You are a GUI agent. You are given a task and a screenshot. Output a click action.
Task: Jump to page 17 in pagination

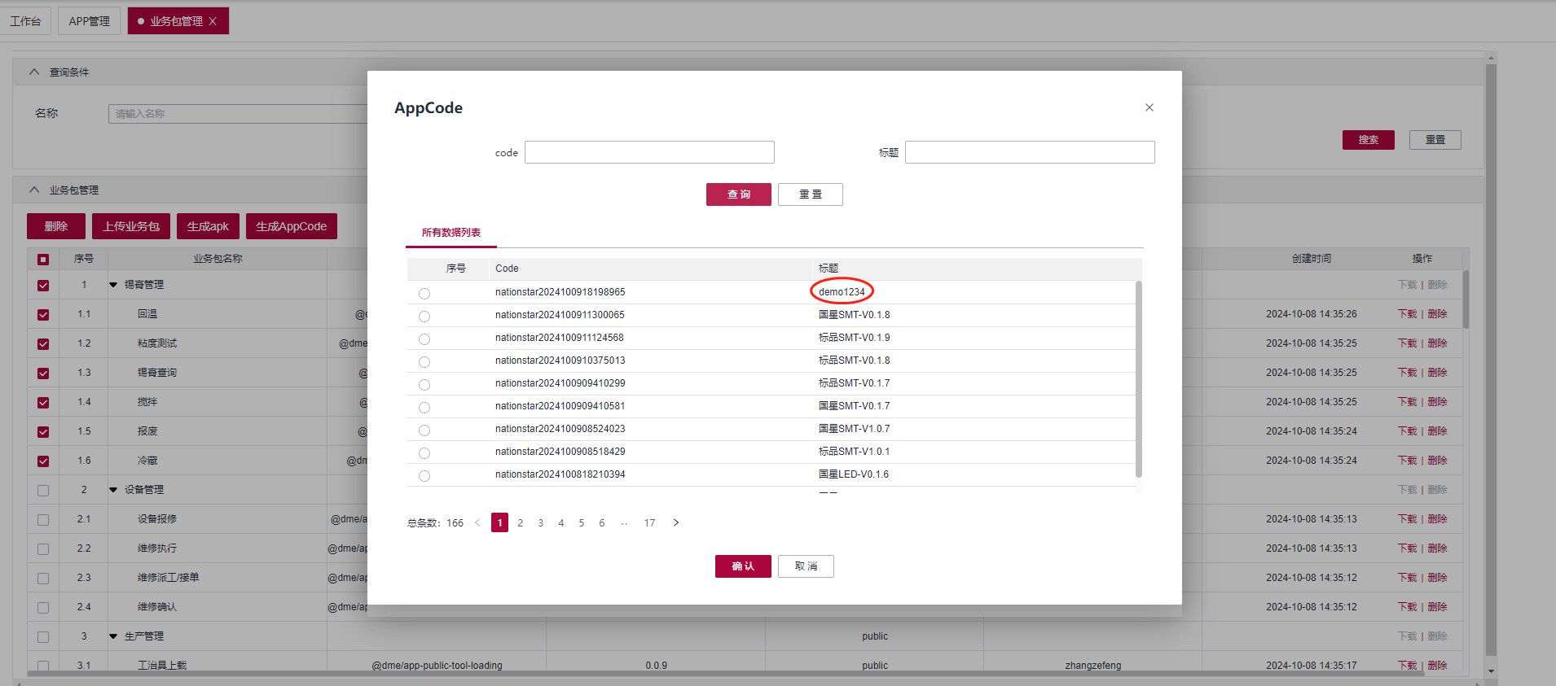[649, 522]
